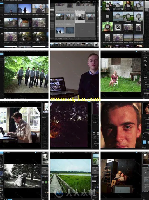Open the wedding couple folder thumbnail
This screenshot has width=149, height=200.
107,6
